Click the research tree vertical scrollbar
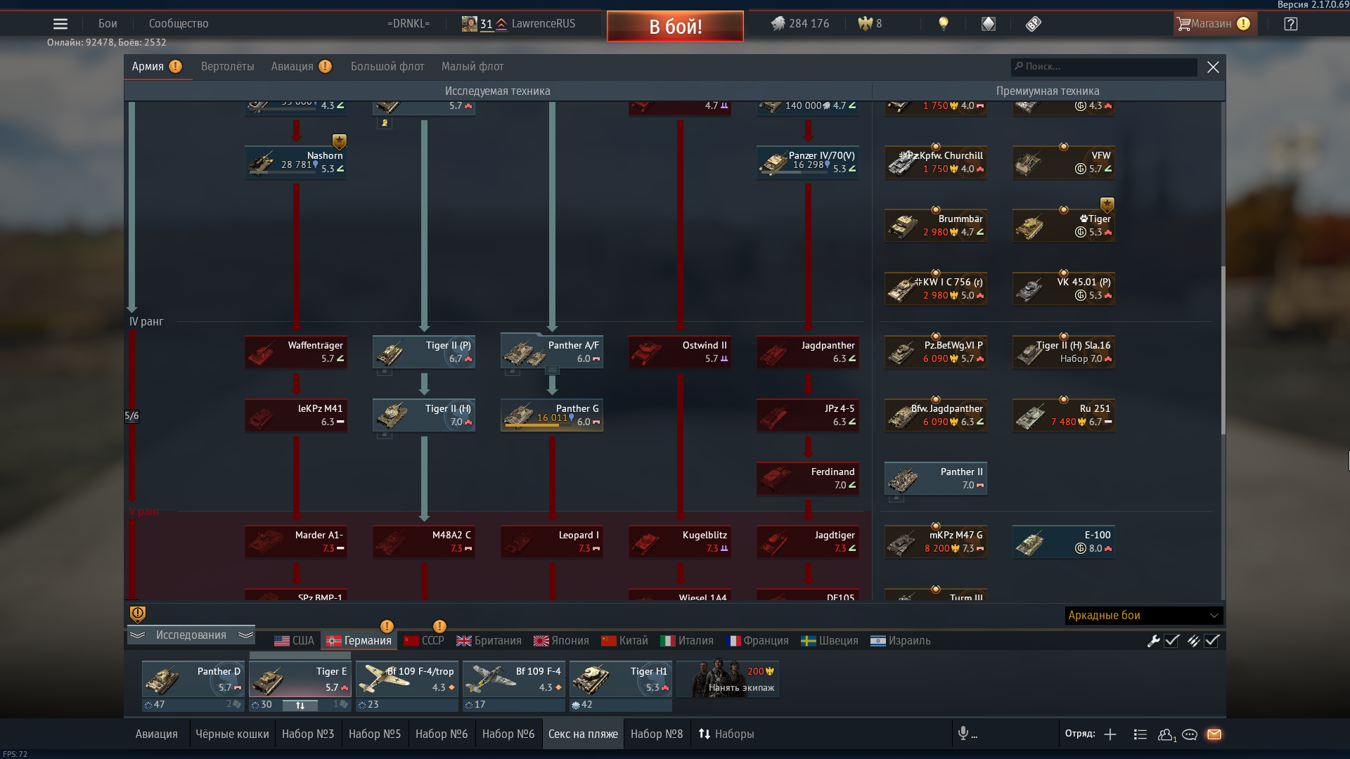1350x759 pixels. [1223, 350]
